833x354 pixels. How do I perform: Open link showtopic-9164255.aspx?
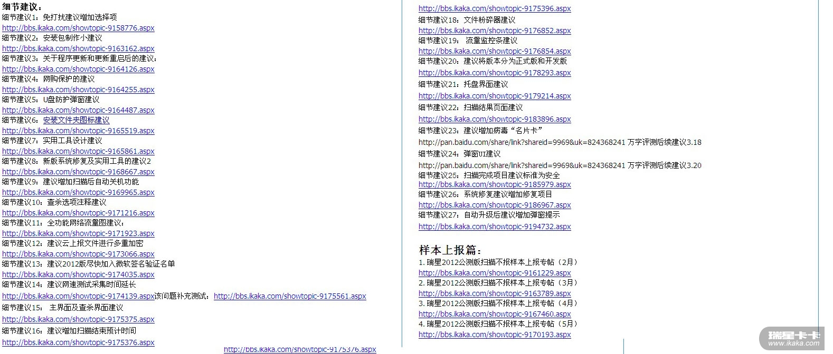[78, 90]
